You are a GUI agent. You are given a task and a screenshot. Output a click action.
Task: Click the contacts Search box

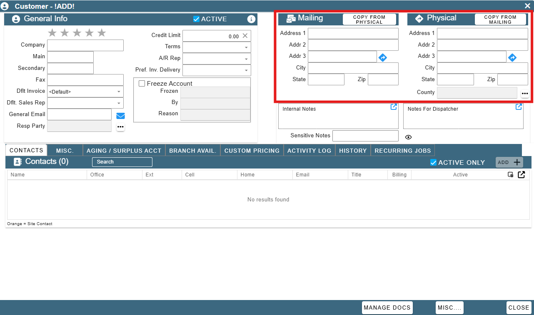[122, 162]
